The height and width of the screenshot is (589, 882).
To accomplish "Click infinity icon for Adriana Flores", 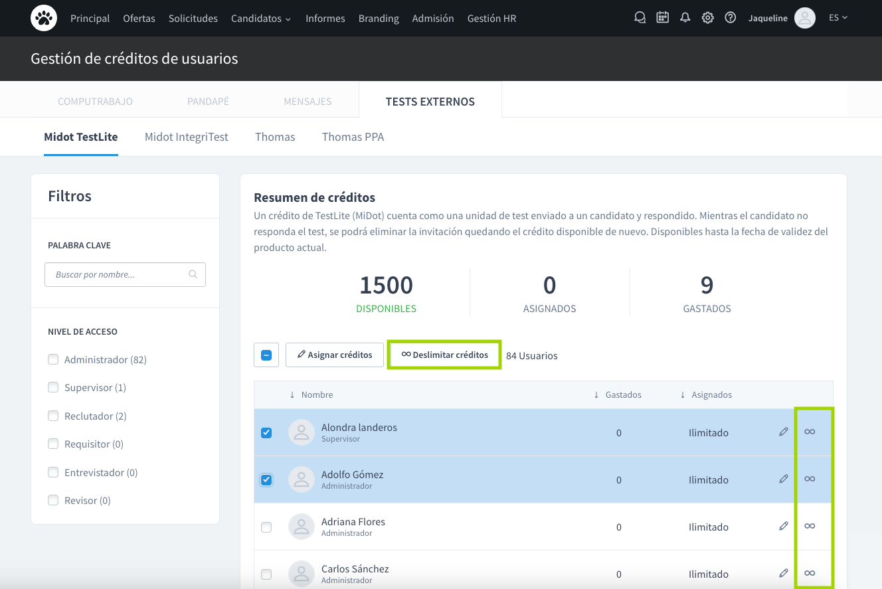I will pyautogui.click(x=810, y=526).
